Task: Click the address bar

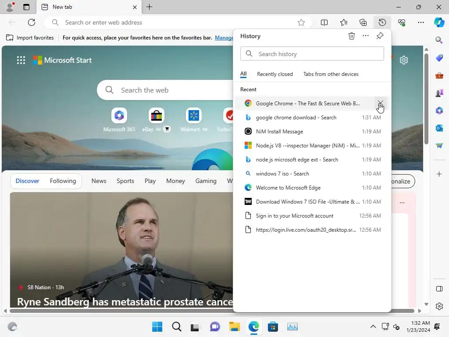Action: (178, 22)
